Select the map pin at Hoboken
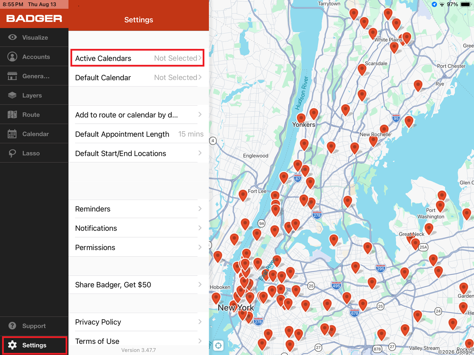The width and height of the screenshot is (474, 355). (x=216, y=298)
